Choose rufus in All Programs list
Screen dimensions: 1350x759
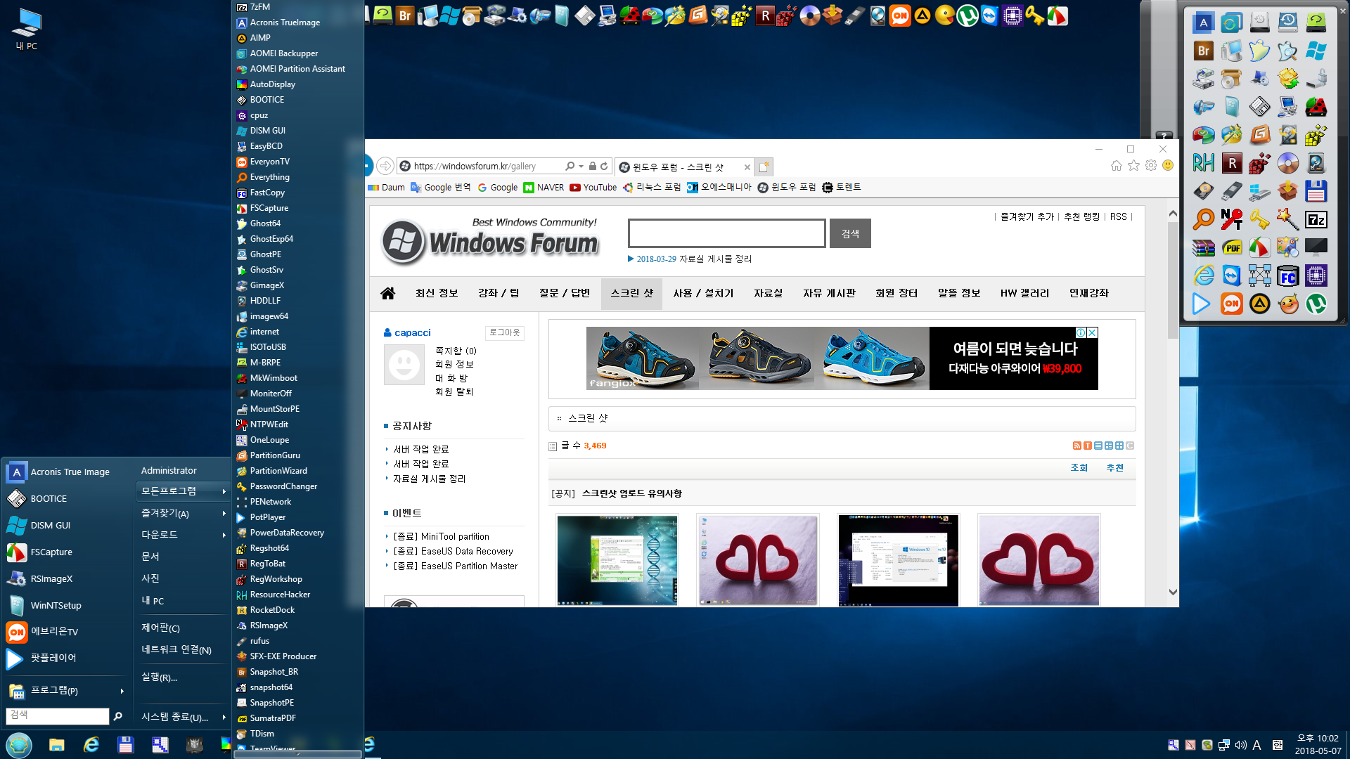tap(298, 641)
